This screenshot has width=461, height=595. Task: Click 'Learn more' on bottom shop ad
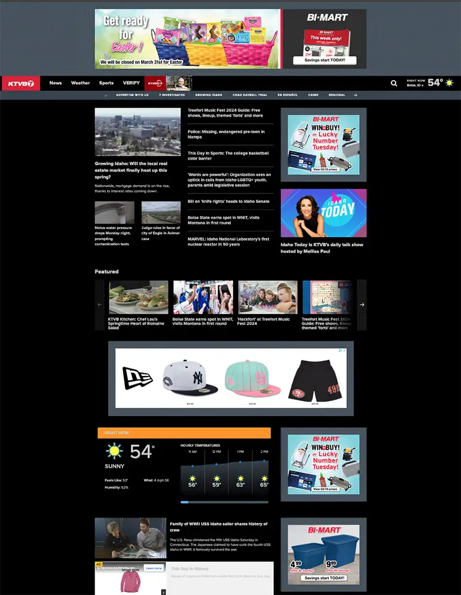153,568
